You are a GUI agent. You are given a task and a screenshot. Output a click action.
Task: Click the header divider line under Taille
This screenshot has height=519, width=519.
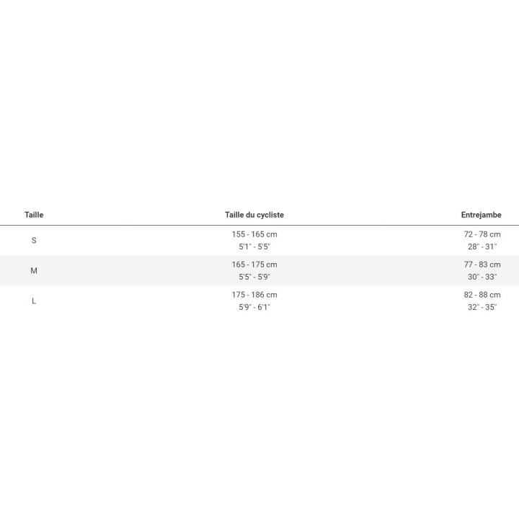pyautogui.click(x=34, y=226)
